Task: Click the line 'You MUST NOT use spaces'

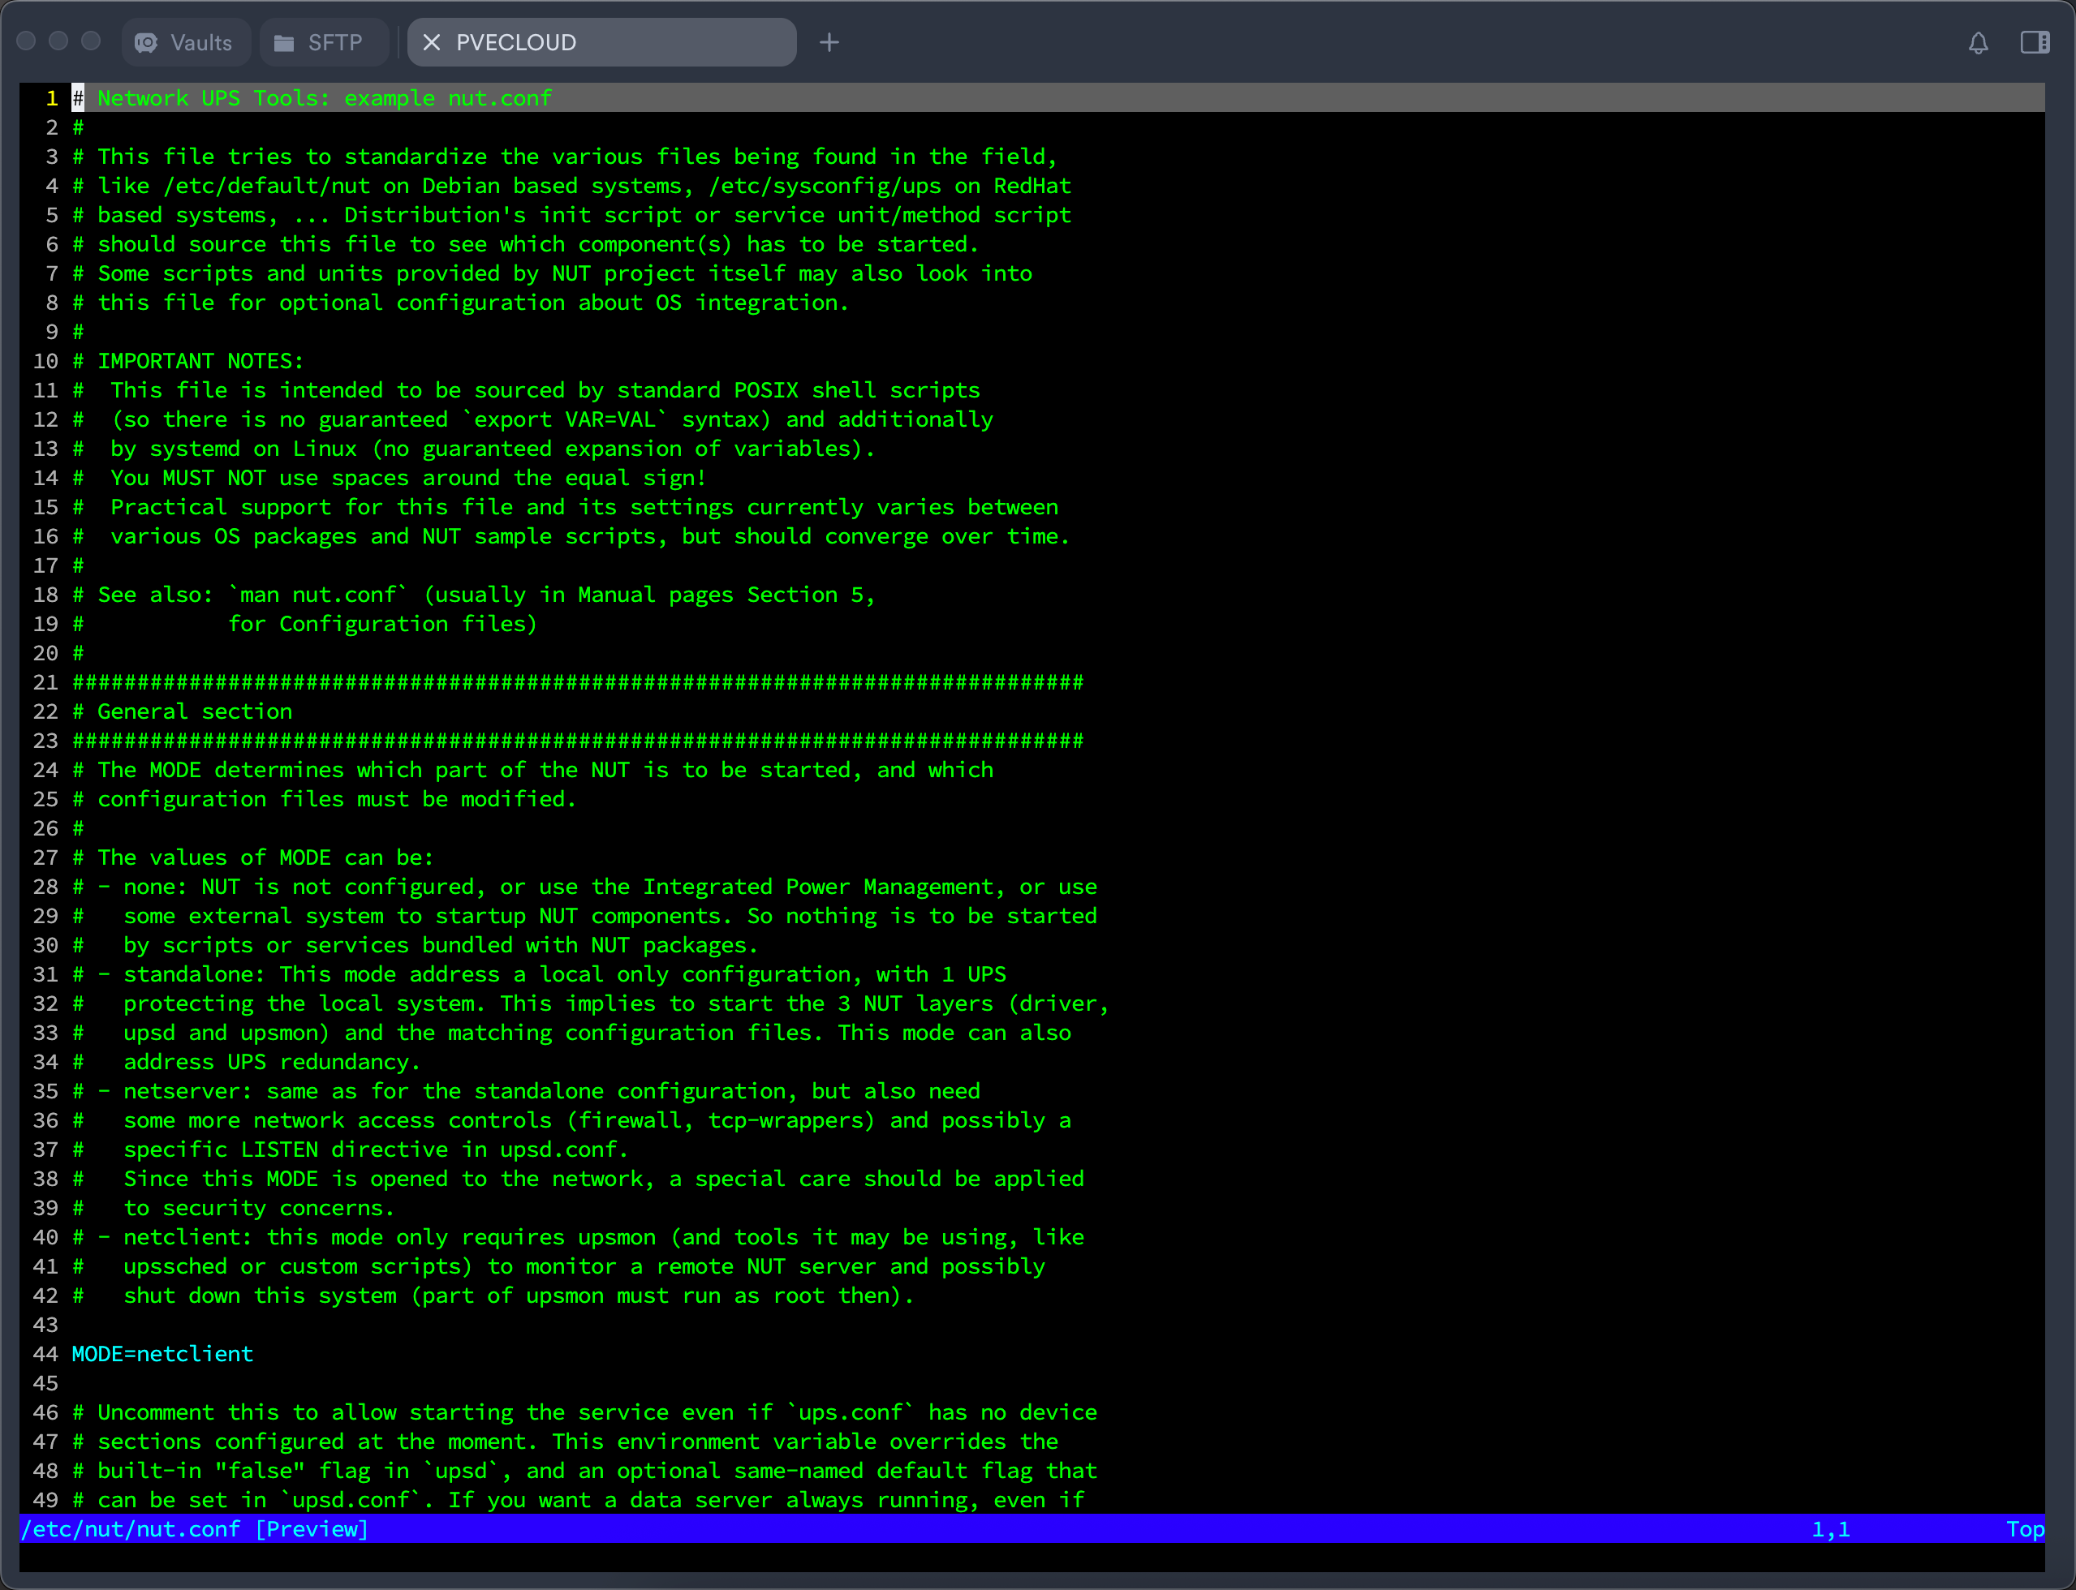Action: (389, 478)
